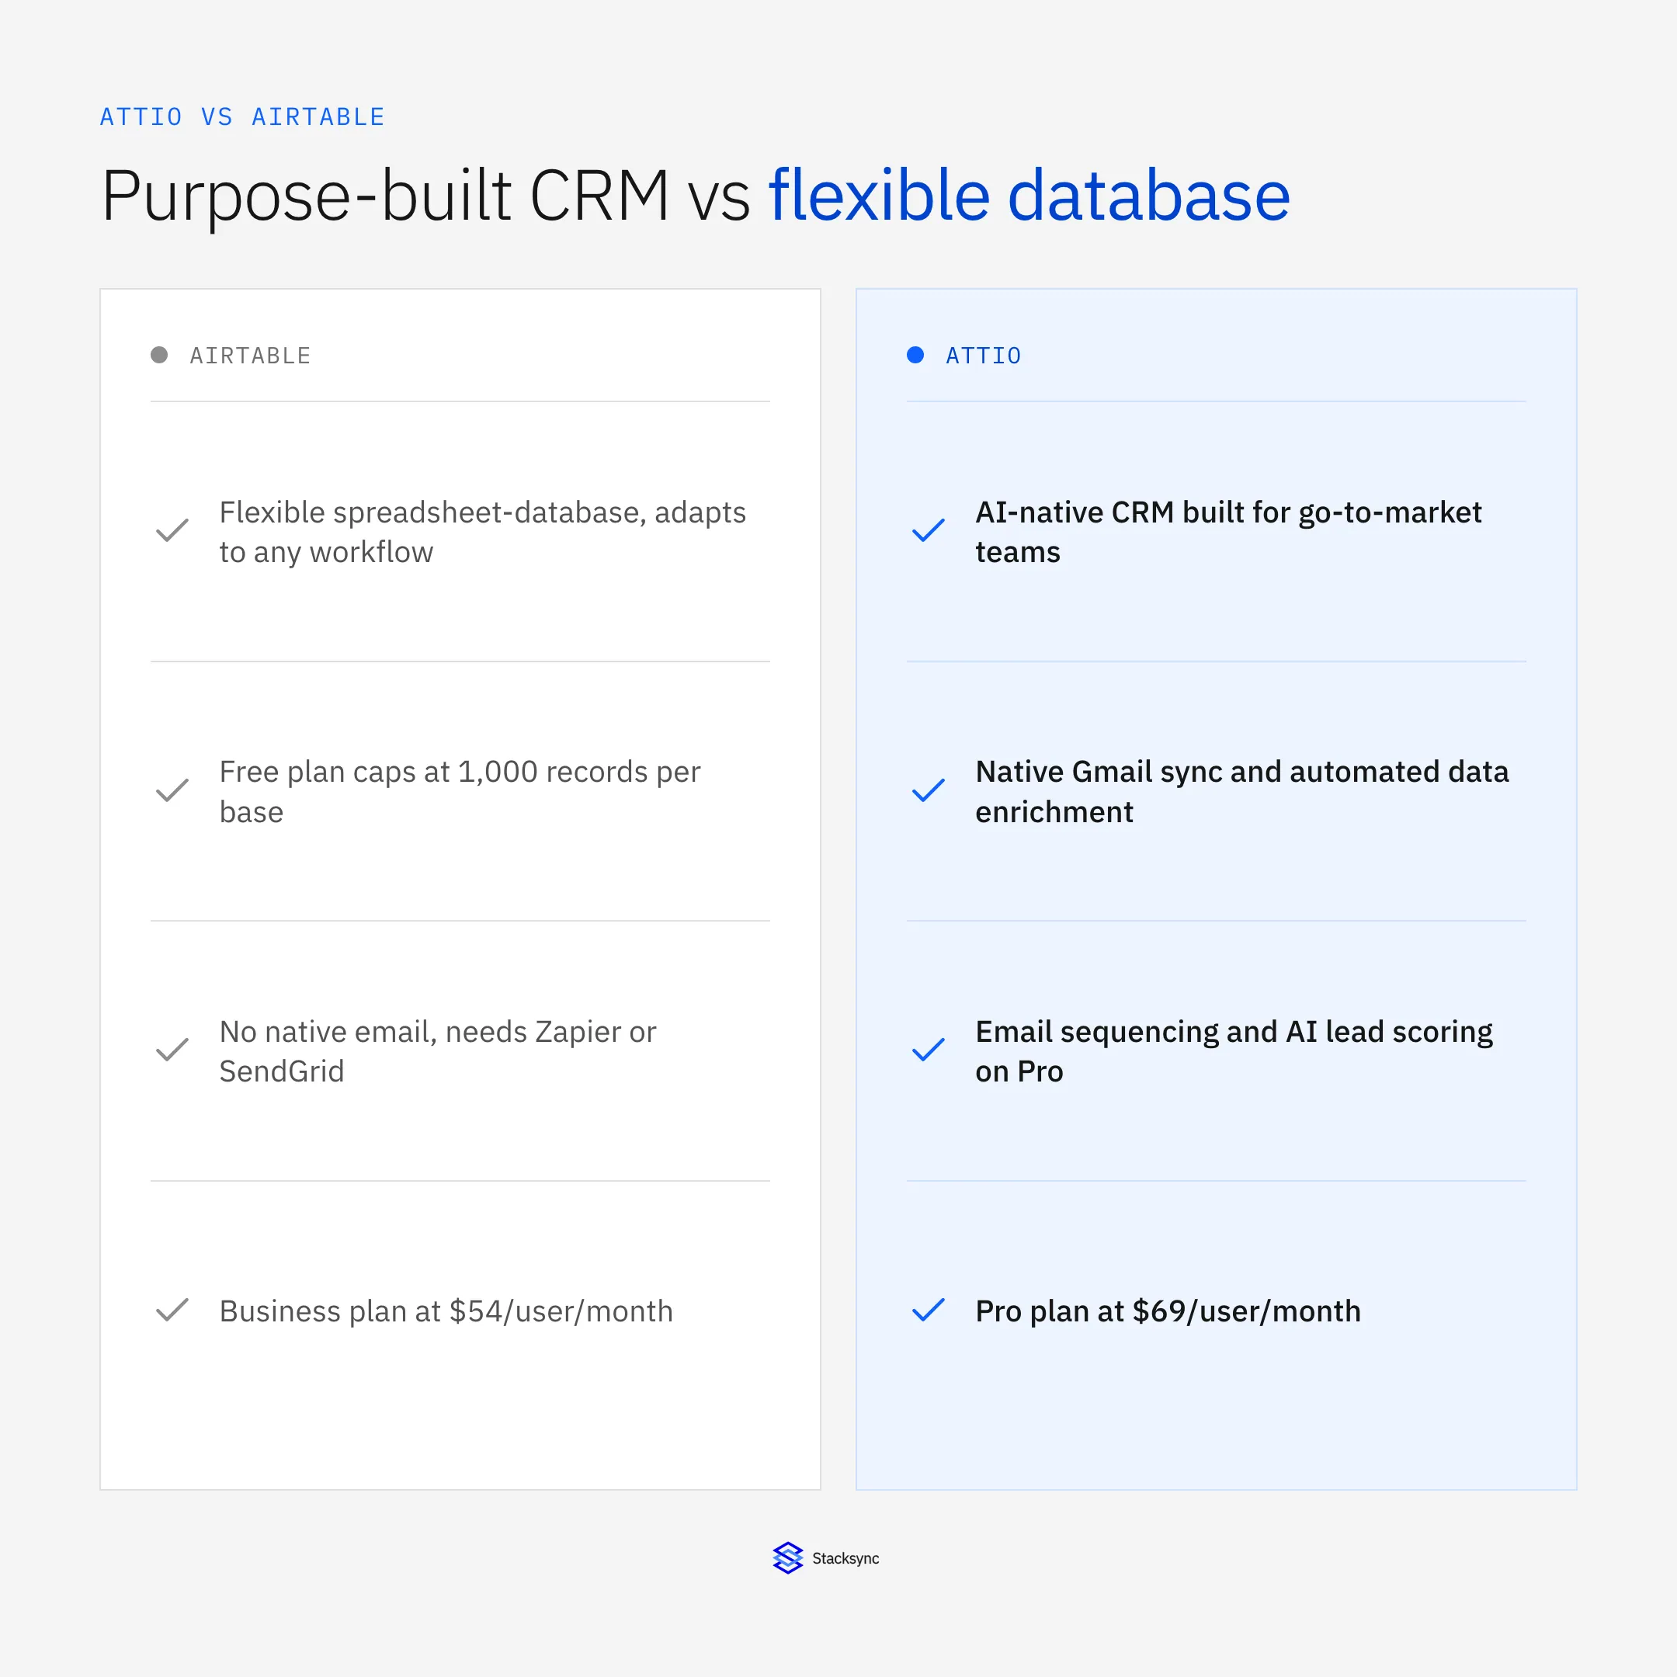The width and height of the screenshot is (1677, 1677).
Task: Click 'Native Gmail sync and automated data enrichment'
Action: point(1242,792)
